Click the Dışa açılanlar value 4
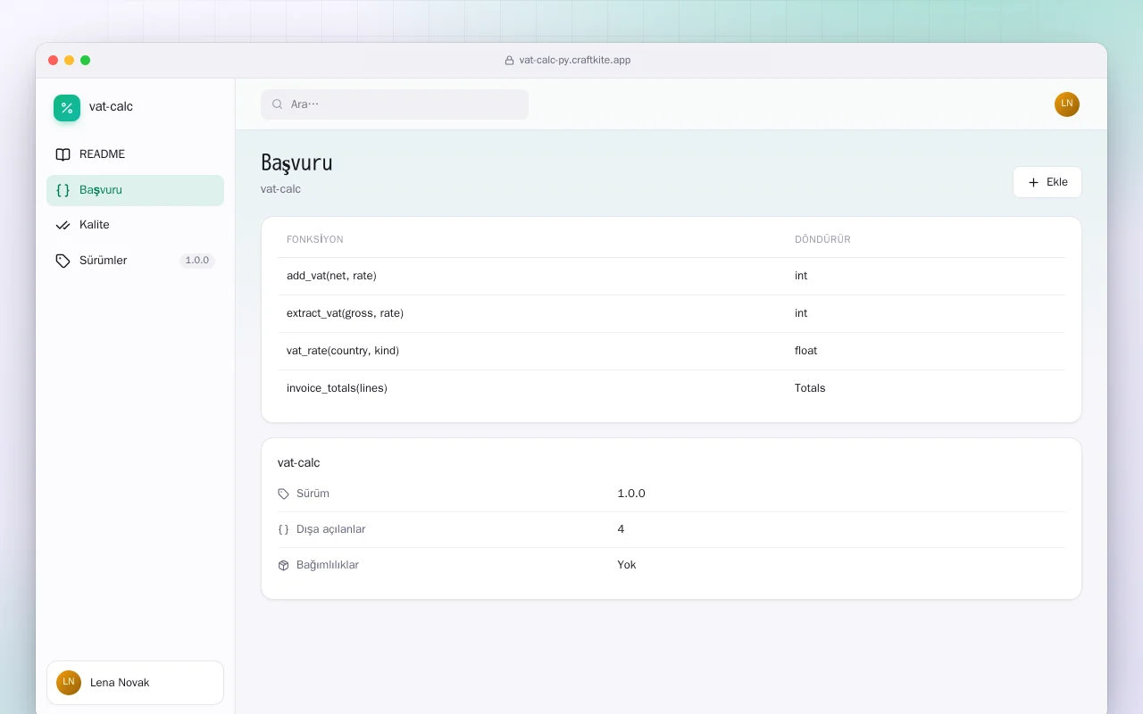This screenshot has height=714, width=1143. tap(621, 529)
